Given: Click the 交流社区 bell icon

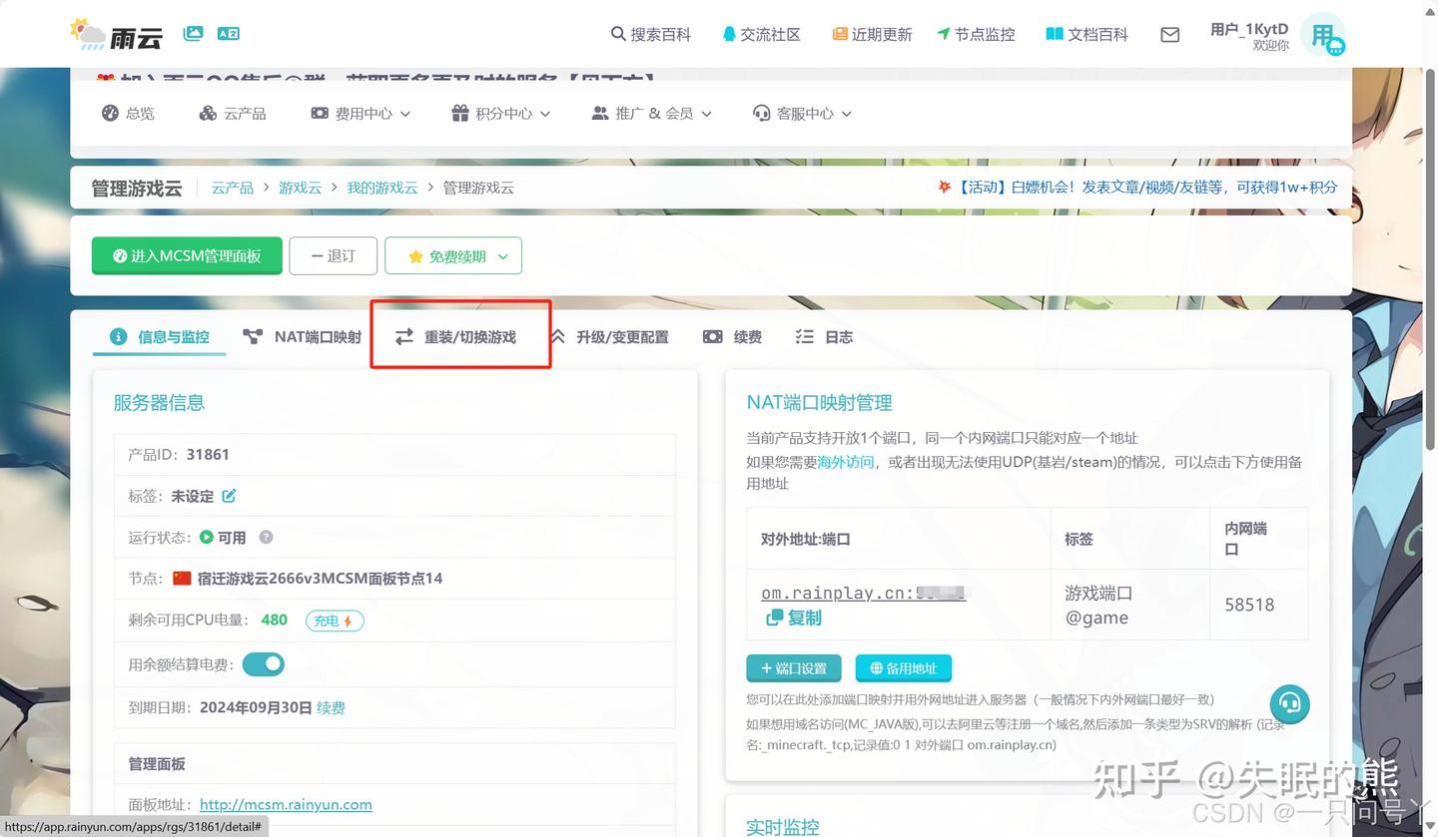Looking at the screenshot, I should coord(728,33).
